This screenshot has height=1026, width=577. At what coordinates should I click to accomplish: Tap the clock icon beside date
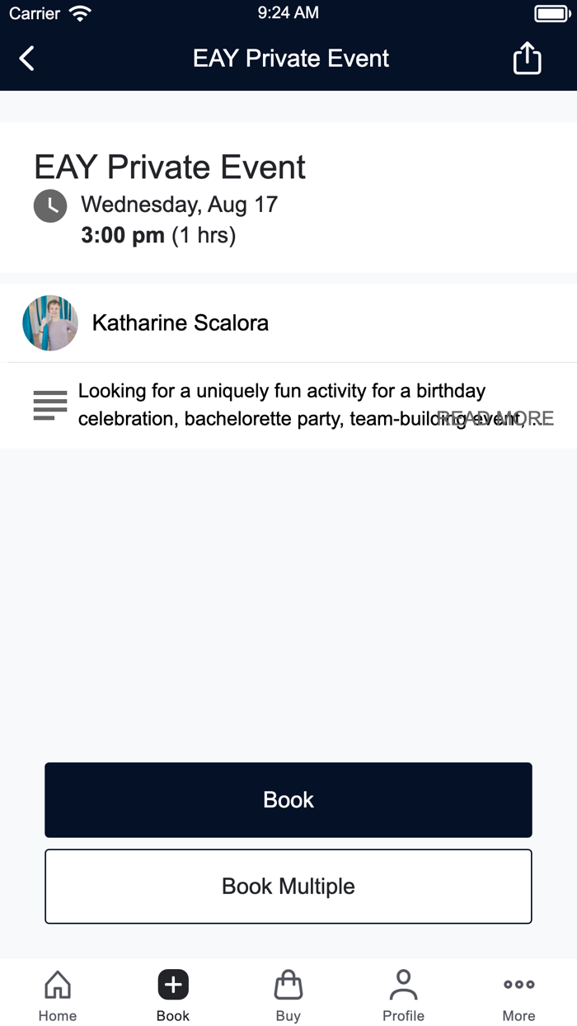tap(50, 205)
